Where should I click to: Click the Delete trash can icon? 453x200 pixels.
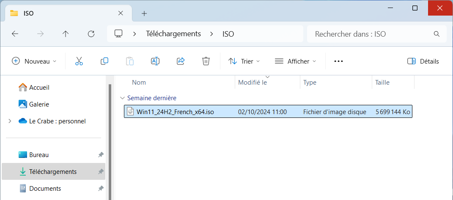point(206,61)
